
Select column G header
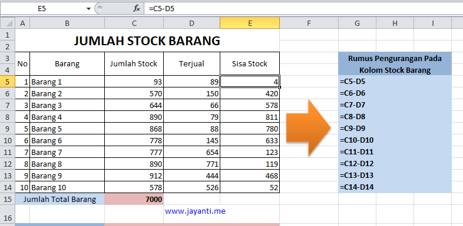tap(357, 23)
